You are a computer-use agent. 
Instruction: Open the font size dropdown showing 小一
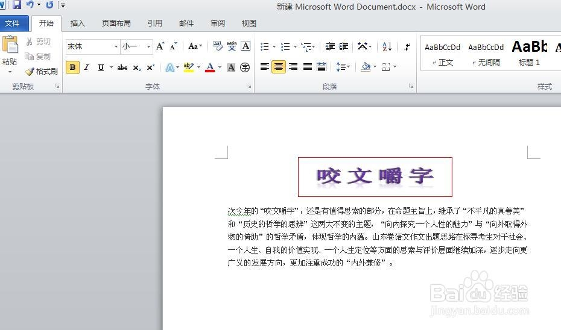148,46
